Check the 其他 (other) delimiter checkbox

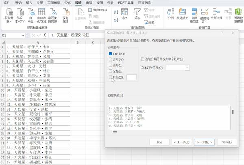(110, 77)
